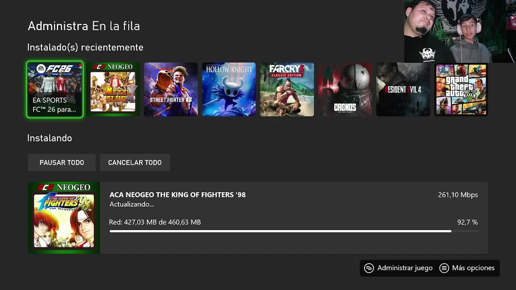Click the 261,10 Mbps download speed readout
Screen dimensions: 516x290
click(458, 195)
